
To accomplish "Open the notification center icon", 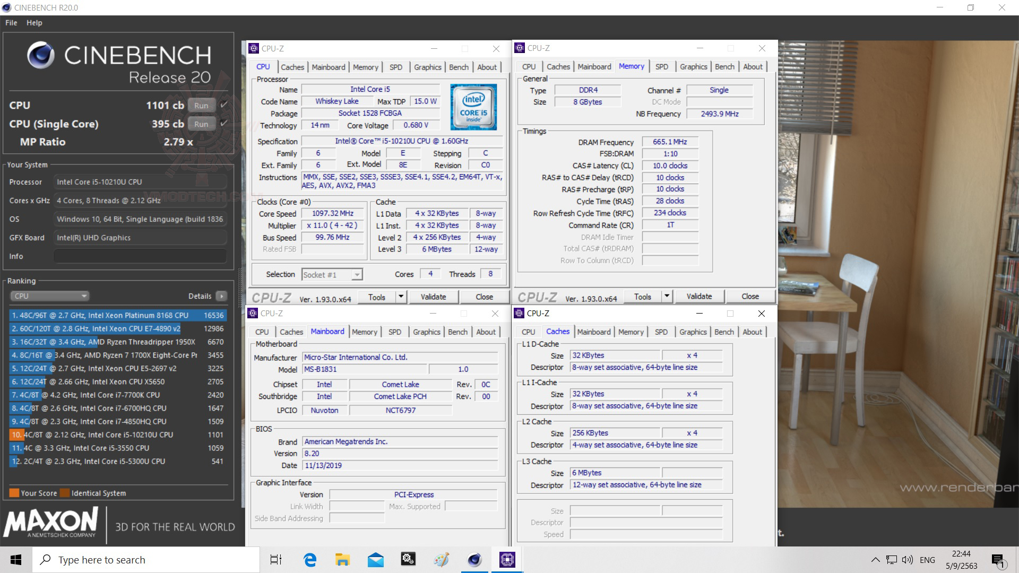I will click(x=997, y=559).
